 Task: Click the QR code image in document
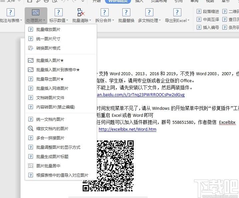108,166
